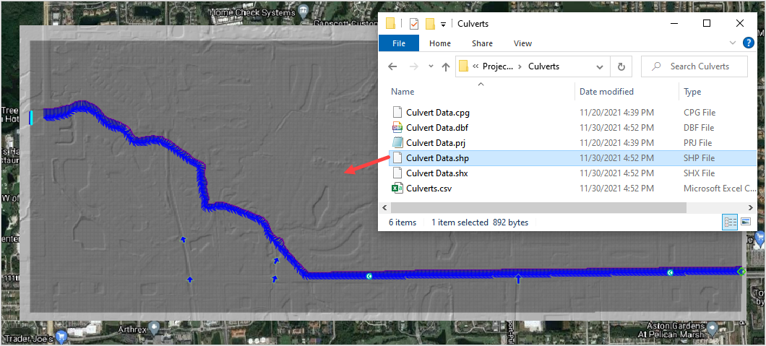
Task: Open the View ribbon tab
Action: [522, 43]
